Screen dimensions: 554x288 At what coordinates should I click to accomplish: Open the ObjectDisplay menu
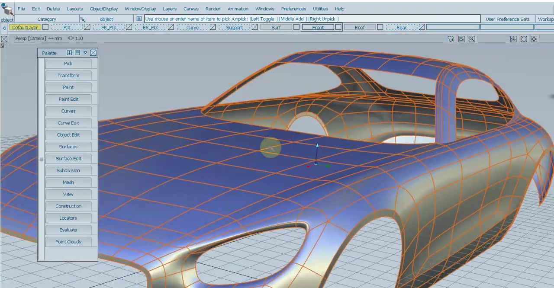103,9
